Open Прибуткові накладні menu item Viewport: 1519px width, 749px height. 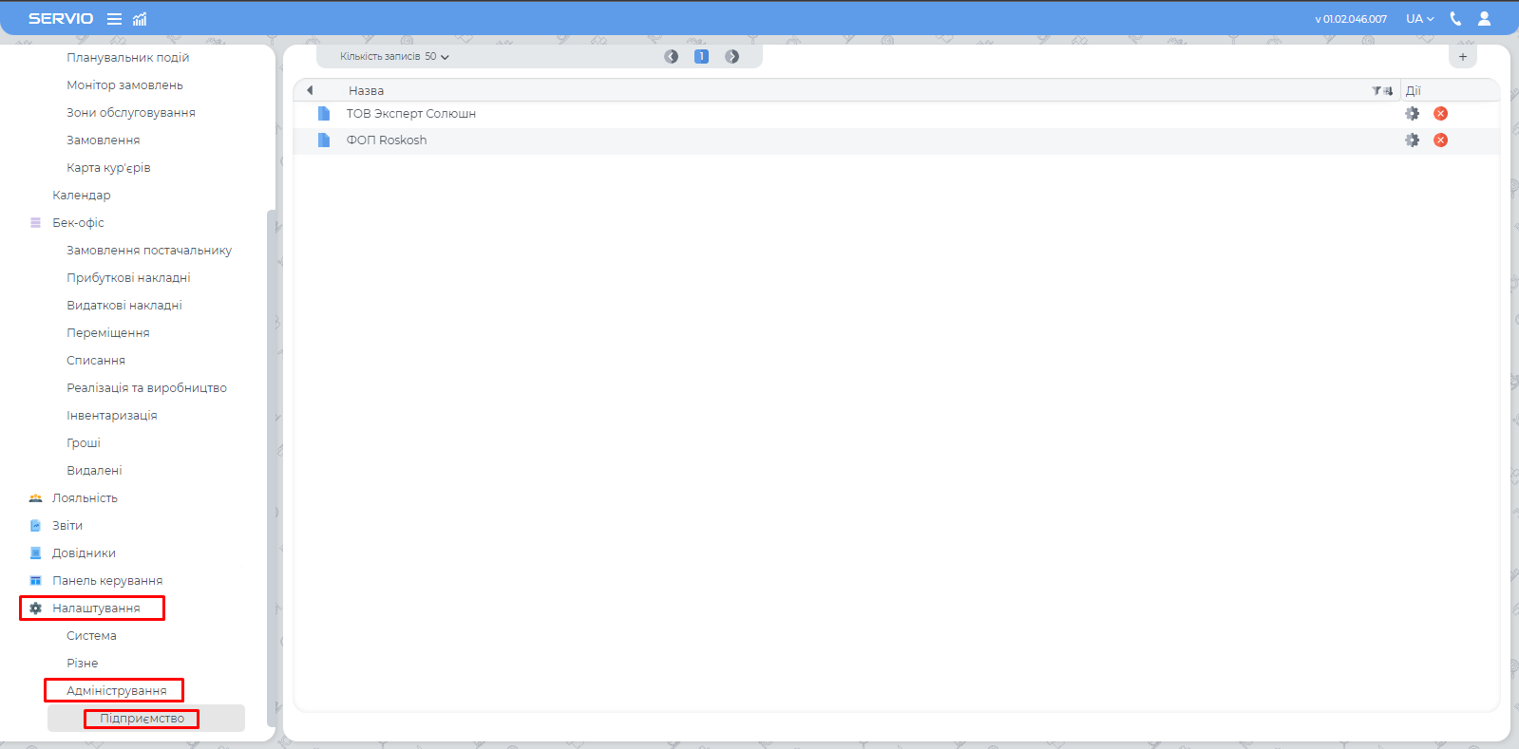(x=128, y=278)
